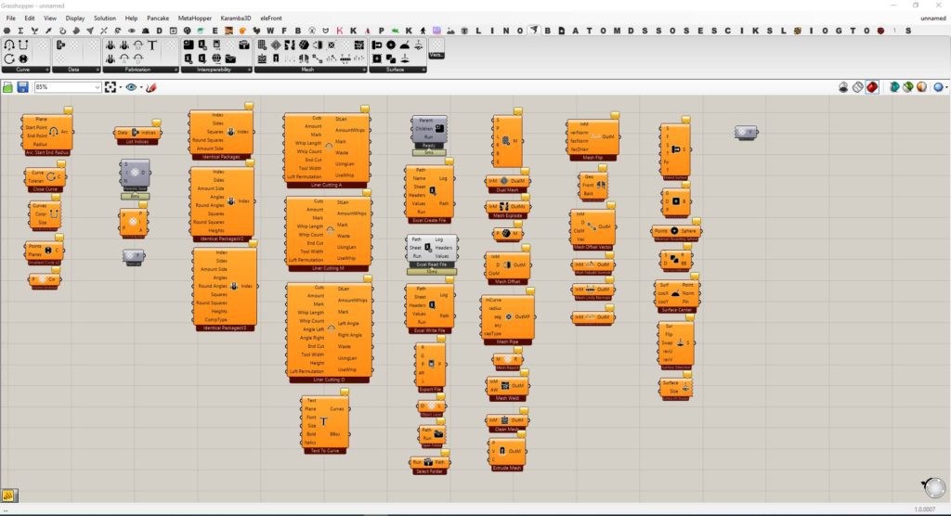This screenshot has width=951, height=516.
Task: Click the compass widget at canvas bottom-right
Action: point(934,487)
